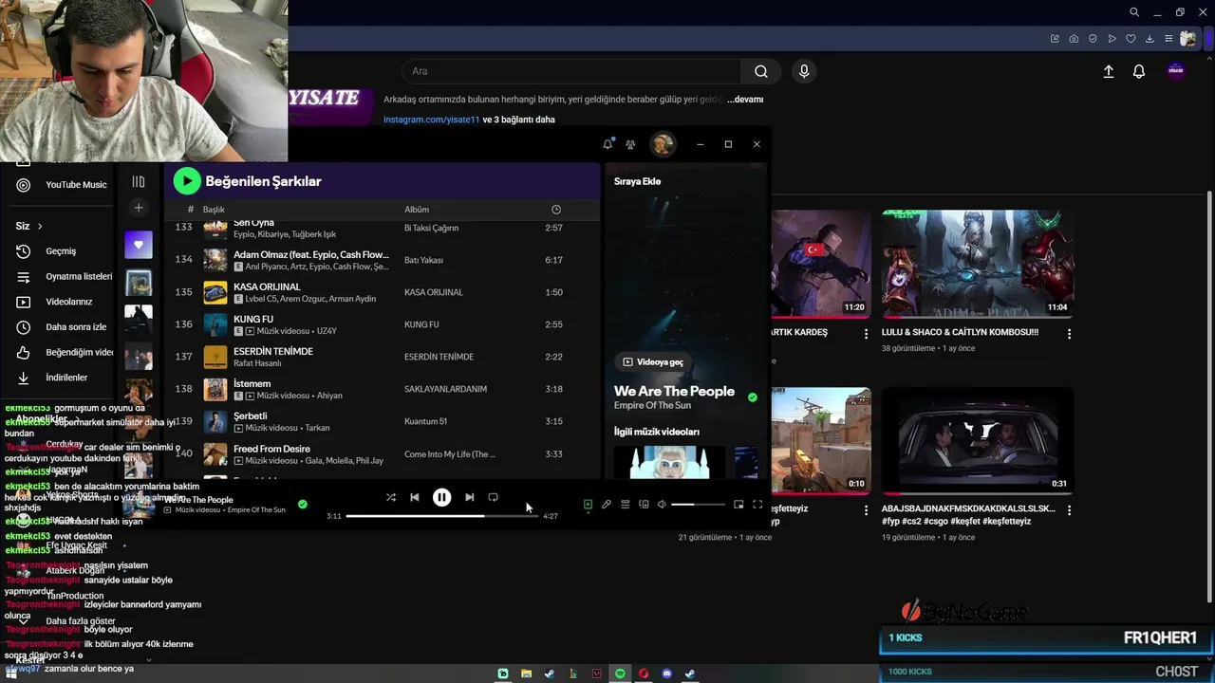Click browser heart favorites icon

point(1131,39)
